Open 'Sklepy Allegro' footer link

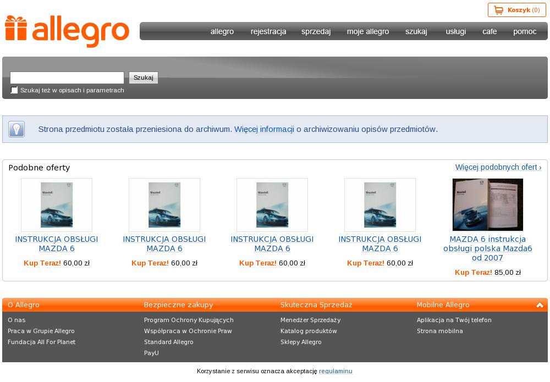click(x=301, y=342)
